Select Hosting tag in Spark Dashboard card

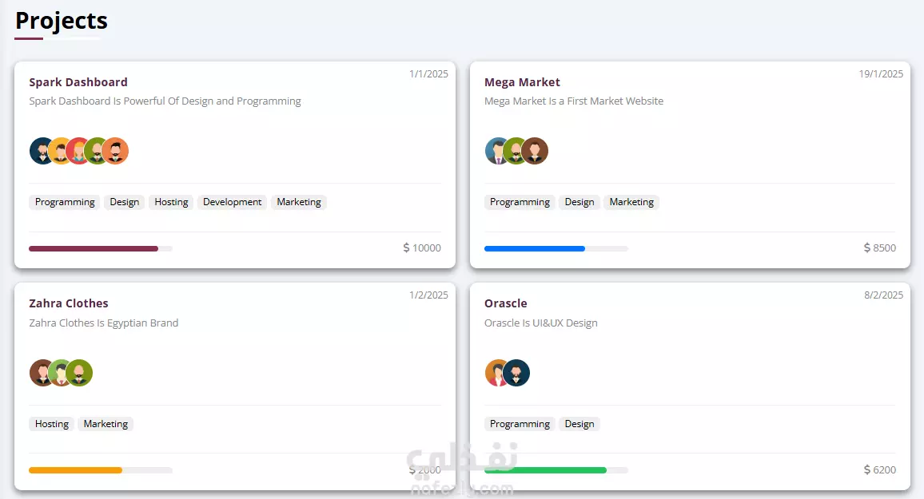tap(171, 202)
